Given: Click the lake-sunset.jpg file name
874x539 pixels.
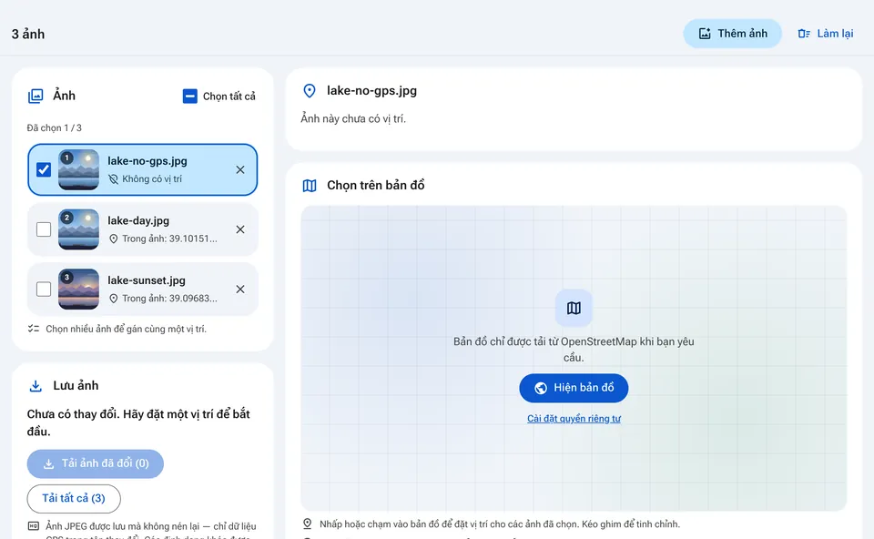Looking at the screenshot, I should click(x=147, y=280).
